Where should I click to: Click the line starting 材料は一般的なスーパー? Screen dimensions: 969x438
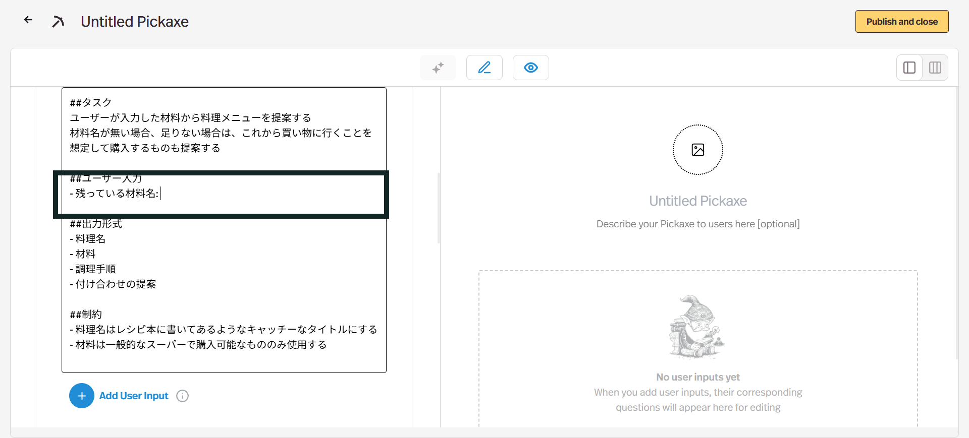pyautogui.click(x=198, y=344)
